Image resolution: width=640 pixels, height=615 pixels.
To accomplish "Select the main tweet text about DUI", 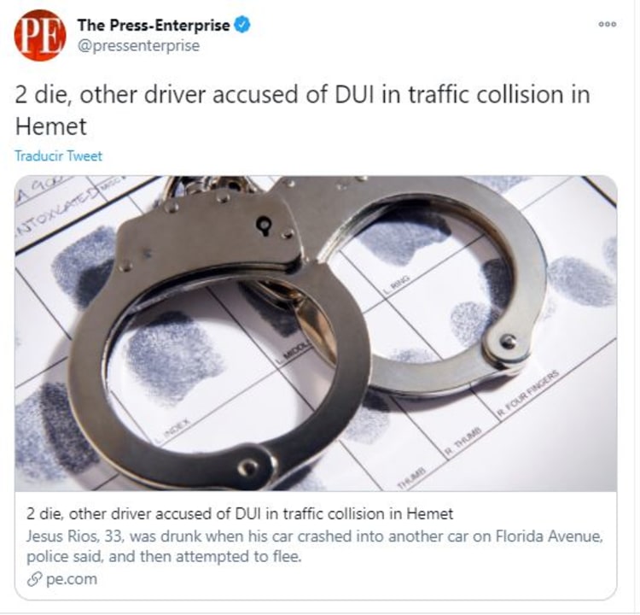I will pyautogui.click(x=302, y=110).
